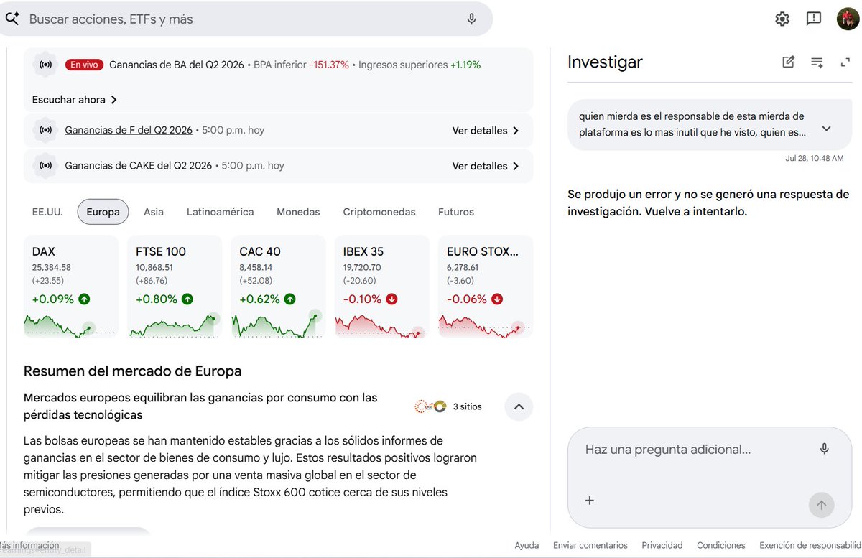862x558 pixels.
Task: Use microphone in the follow-up question box
Action: tap(824, 449)
